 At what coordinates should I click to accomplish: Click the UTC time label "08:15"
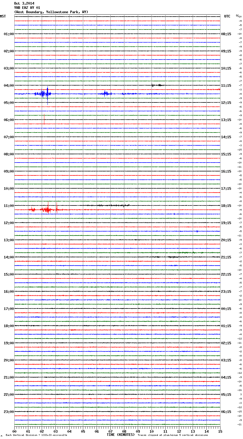pos(226,34)
